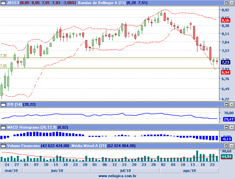Select the 7,35 horizontal line label
The width and height of the screenshot is (235, 179).
tap(4, 56)
